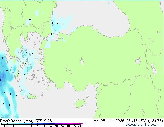Click the "GFS 0.25" model label

(x=44, y=121)
